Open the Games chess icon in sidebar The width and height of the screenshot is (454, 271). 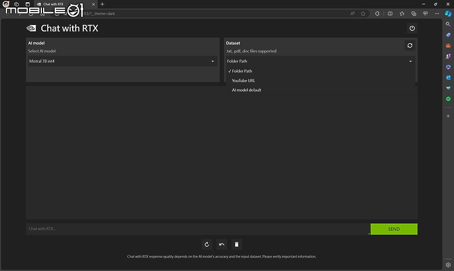(x=448, y=56)
